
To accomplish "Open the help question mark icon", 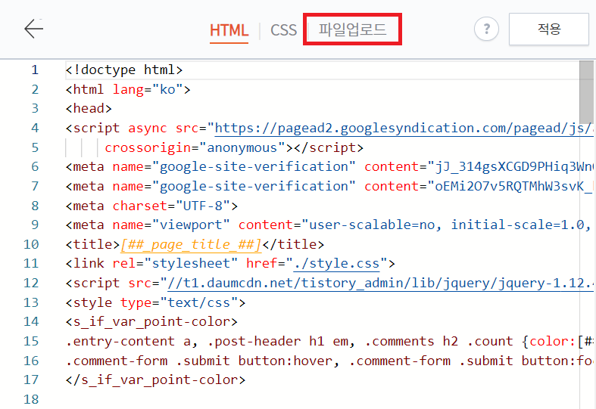I will [486, 29].
